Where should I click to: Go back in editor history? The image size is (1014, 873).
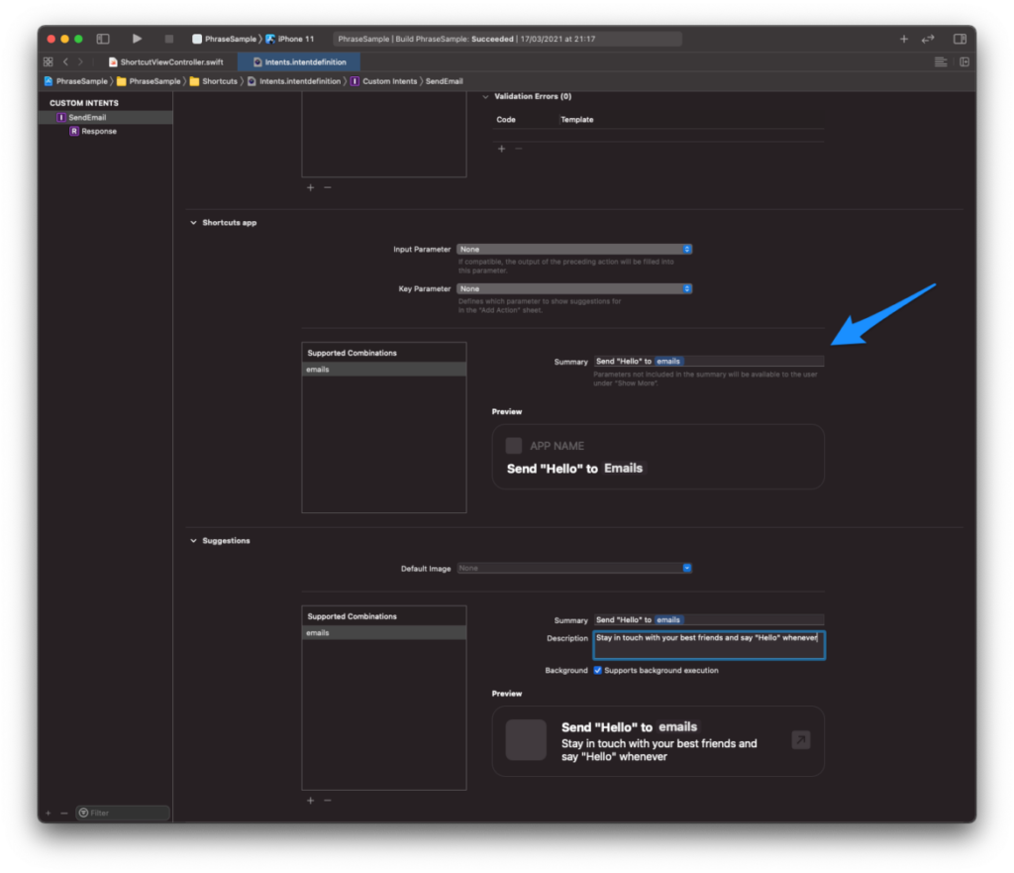coord(65,62)
